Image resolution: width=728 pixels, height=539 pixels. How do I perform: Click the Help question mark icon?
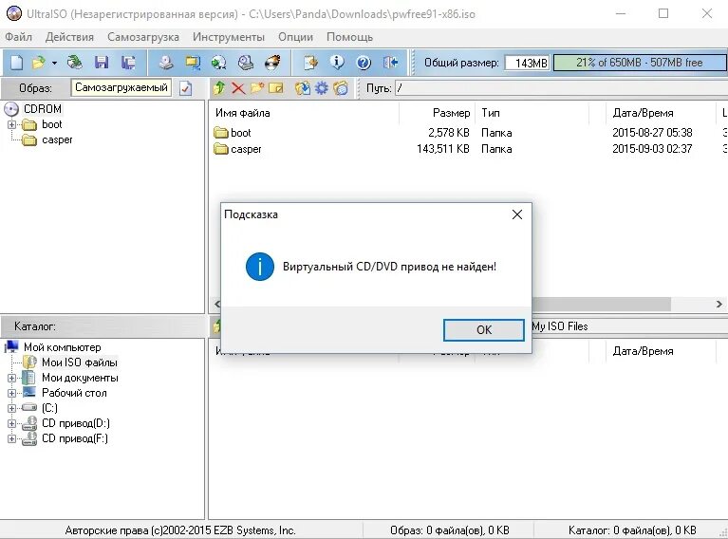pos(364,63)
